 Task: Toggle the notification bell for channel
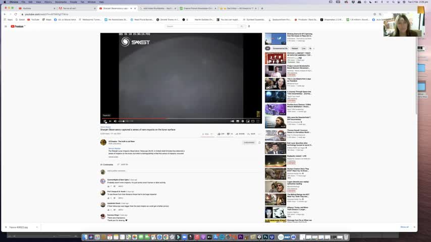coord(259,143)
